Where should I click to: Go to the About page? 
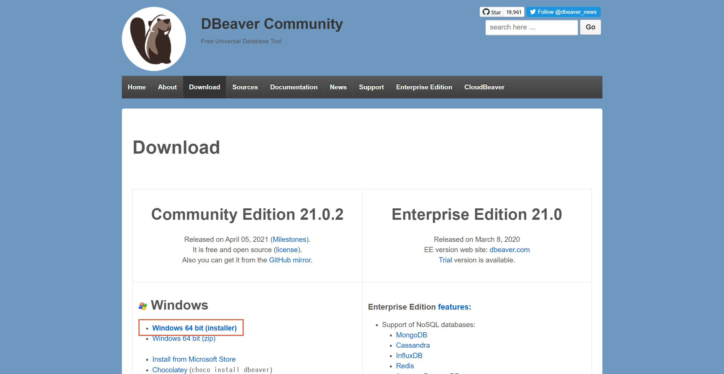tap(167, 87)
